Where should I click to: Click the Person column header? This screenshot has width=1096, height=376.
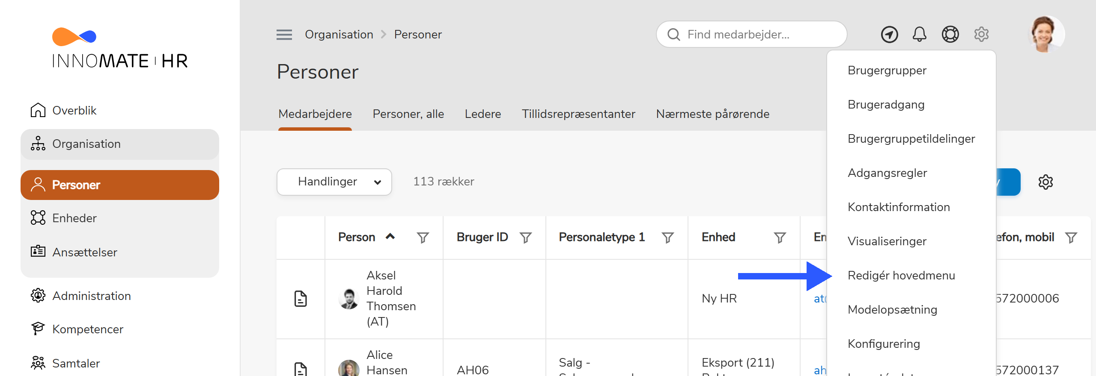357,237
